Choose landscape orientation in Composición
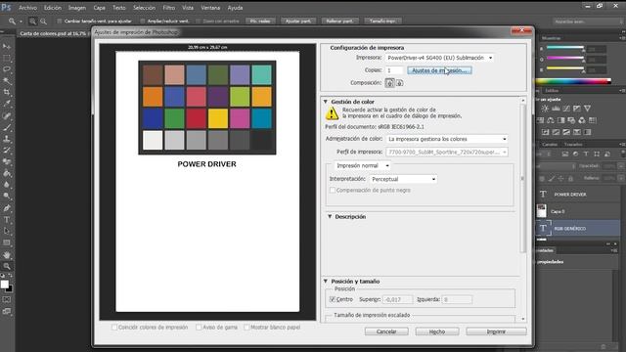 coord(399,82)
